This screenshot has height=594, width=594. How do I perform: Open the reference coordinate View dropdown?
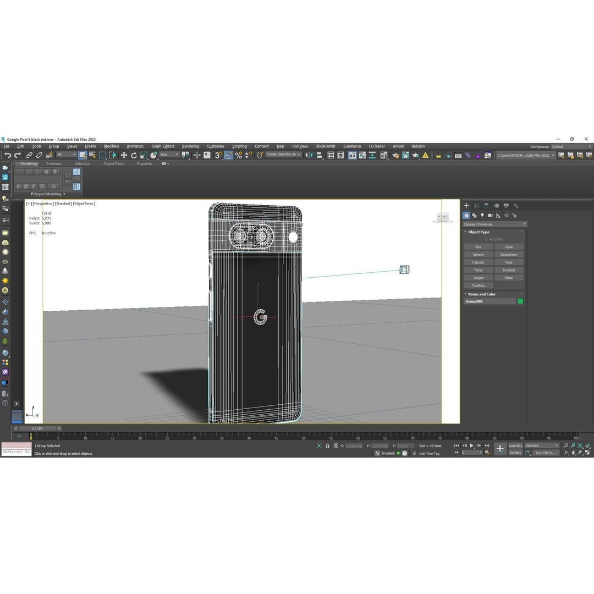tap(169, 155)
